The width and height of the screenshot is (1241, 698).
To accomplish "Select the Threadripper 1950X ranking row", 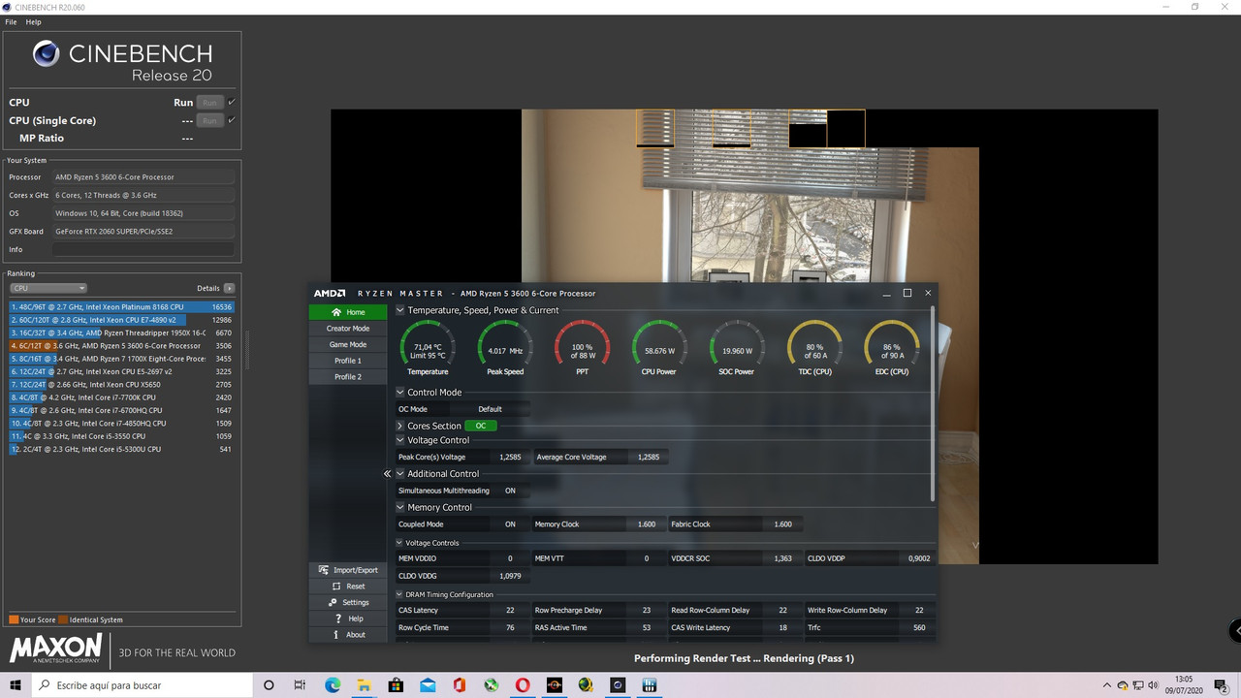I will point(122,333).
